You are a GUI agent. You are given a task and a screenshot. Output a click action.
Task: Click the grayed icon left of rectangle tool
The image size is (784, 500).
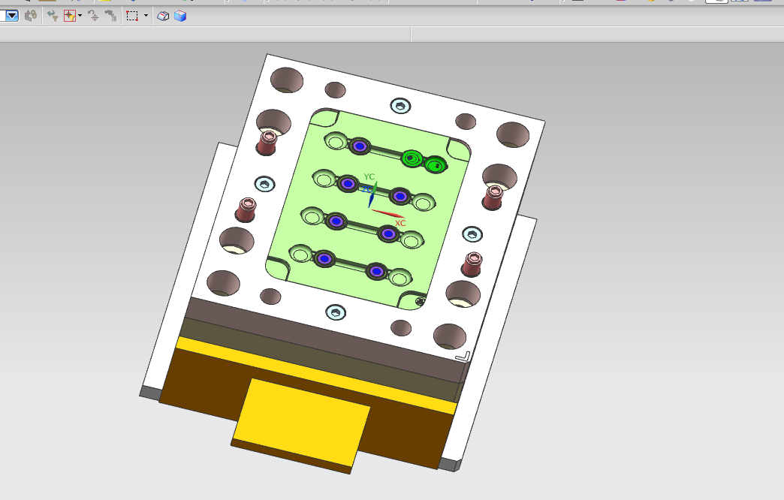click(x=110, y=15)
